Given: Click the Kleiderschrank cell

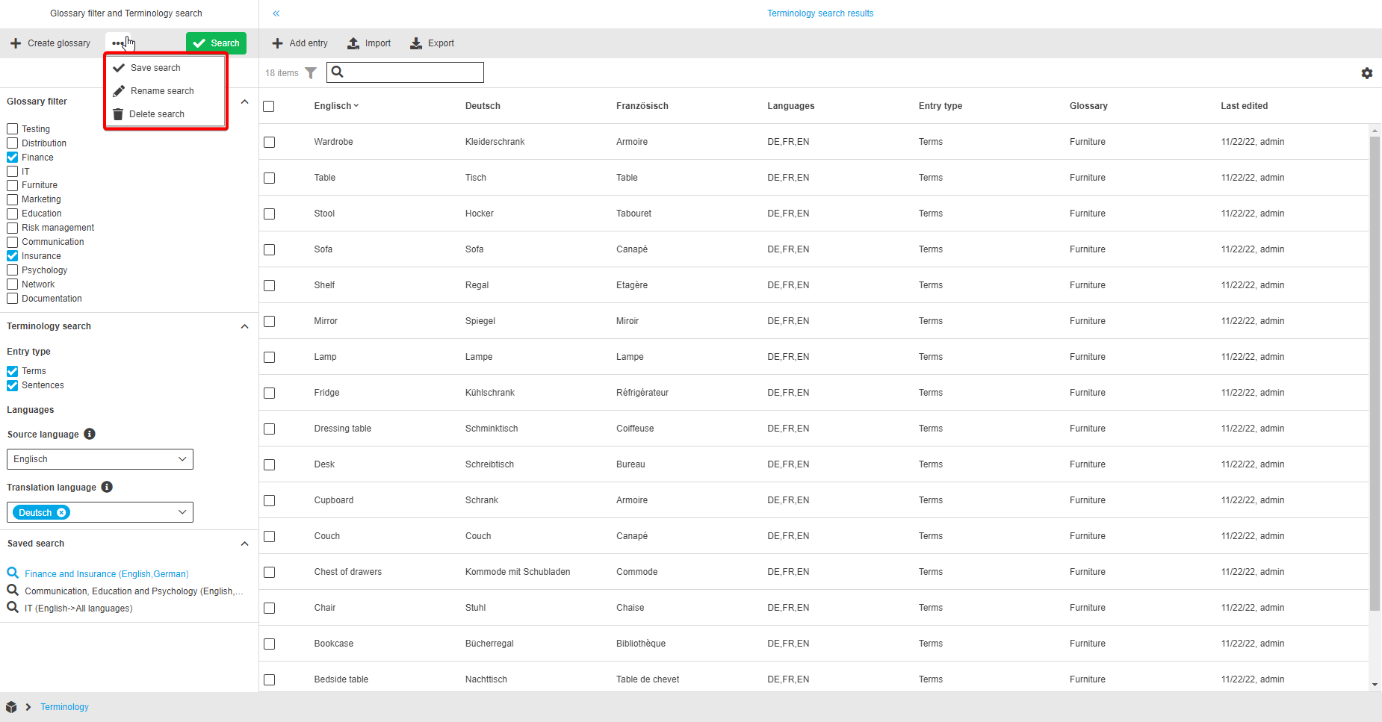Looking at the screenshot, I should [x=495, y=142].
